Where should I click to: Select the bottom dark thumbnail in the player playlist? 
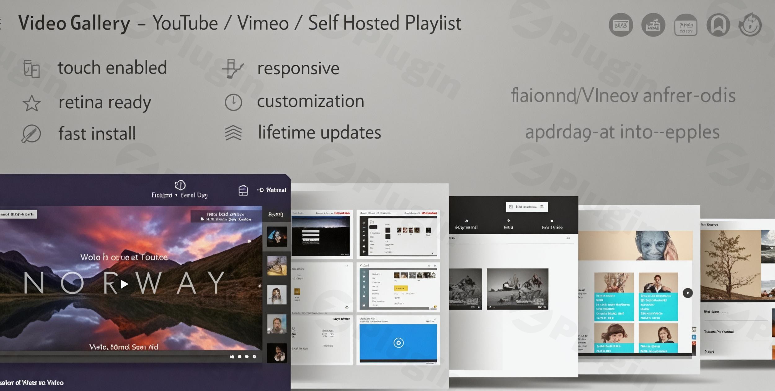click(x=277, y=353)
